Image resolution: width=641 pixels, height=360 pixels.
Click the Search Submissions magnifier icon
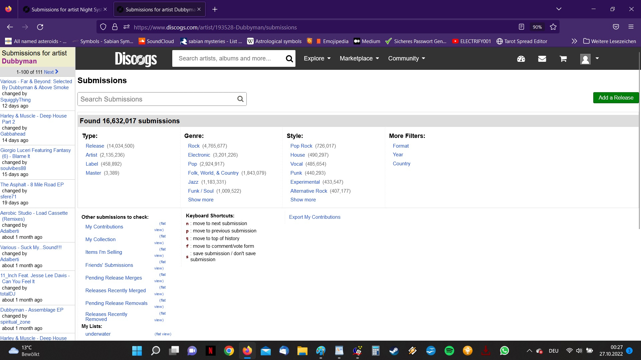(240, 99)
